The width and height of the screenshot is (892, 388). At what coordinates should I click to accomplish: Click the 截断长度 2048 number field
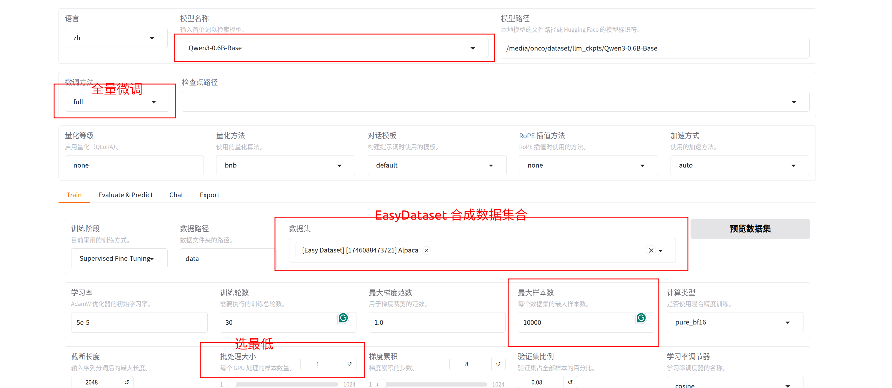tap(96, 382)
